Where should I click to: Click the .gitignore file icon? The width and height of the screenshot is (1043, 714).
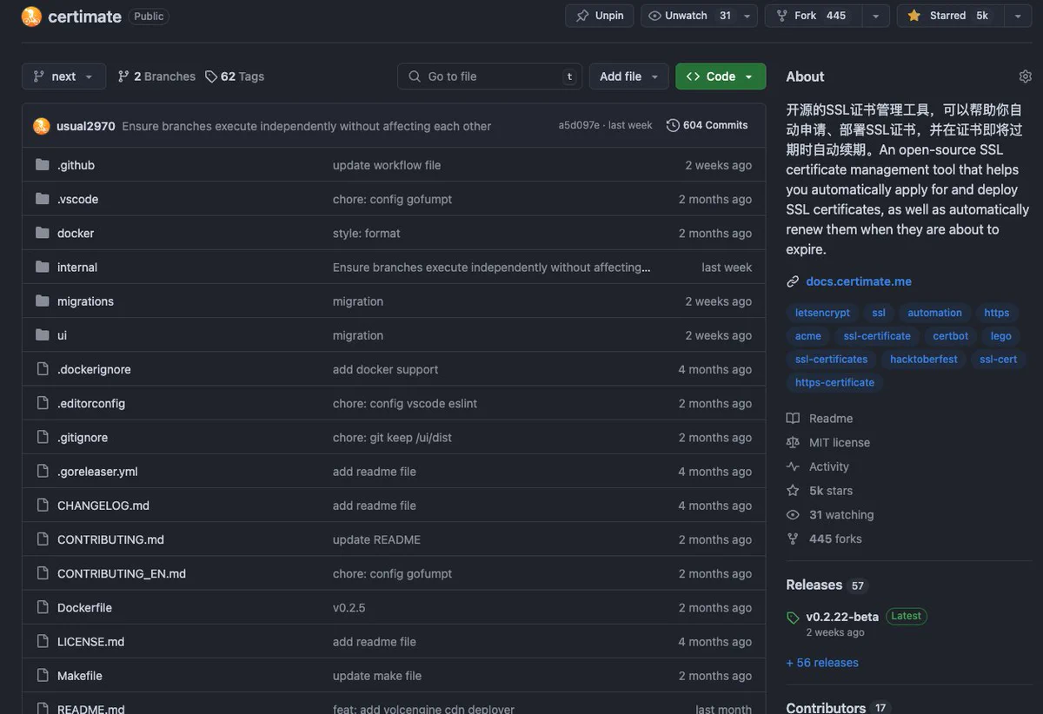point(43,437)
